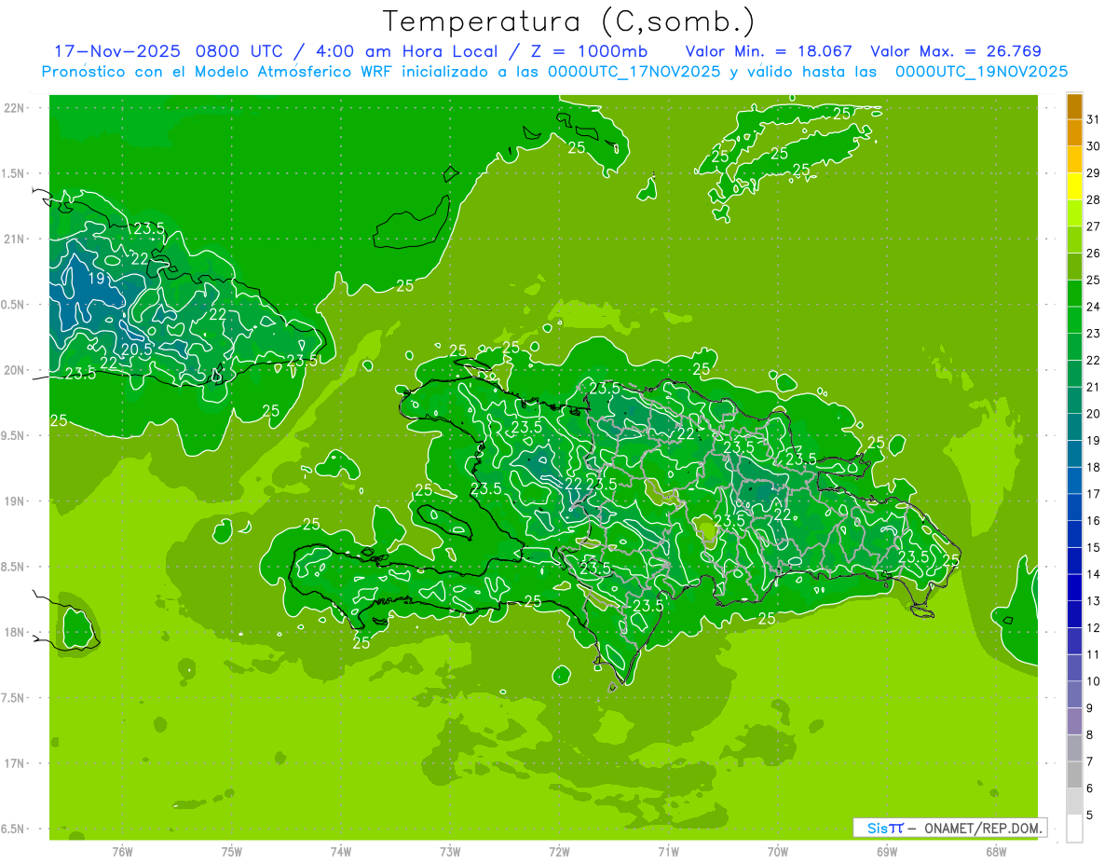Click the '74W' longitude axis label
This screenshot has height=864, width=1118.
tap(340, 851)
